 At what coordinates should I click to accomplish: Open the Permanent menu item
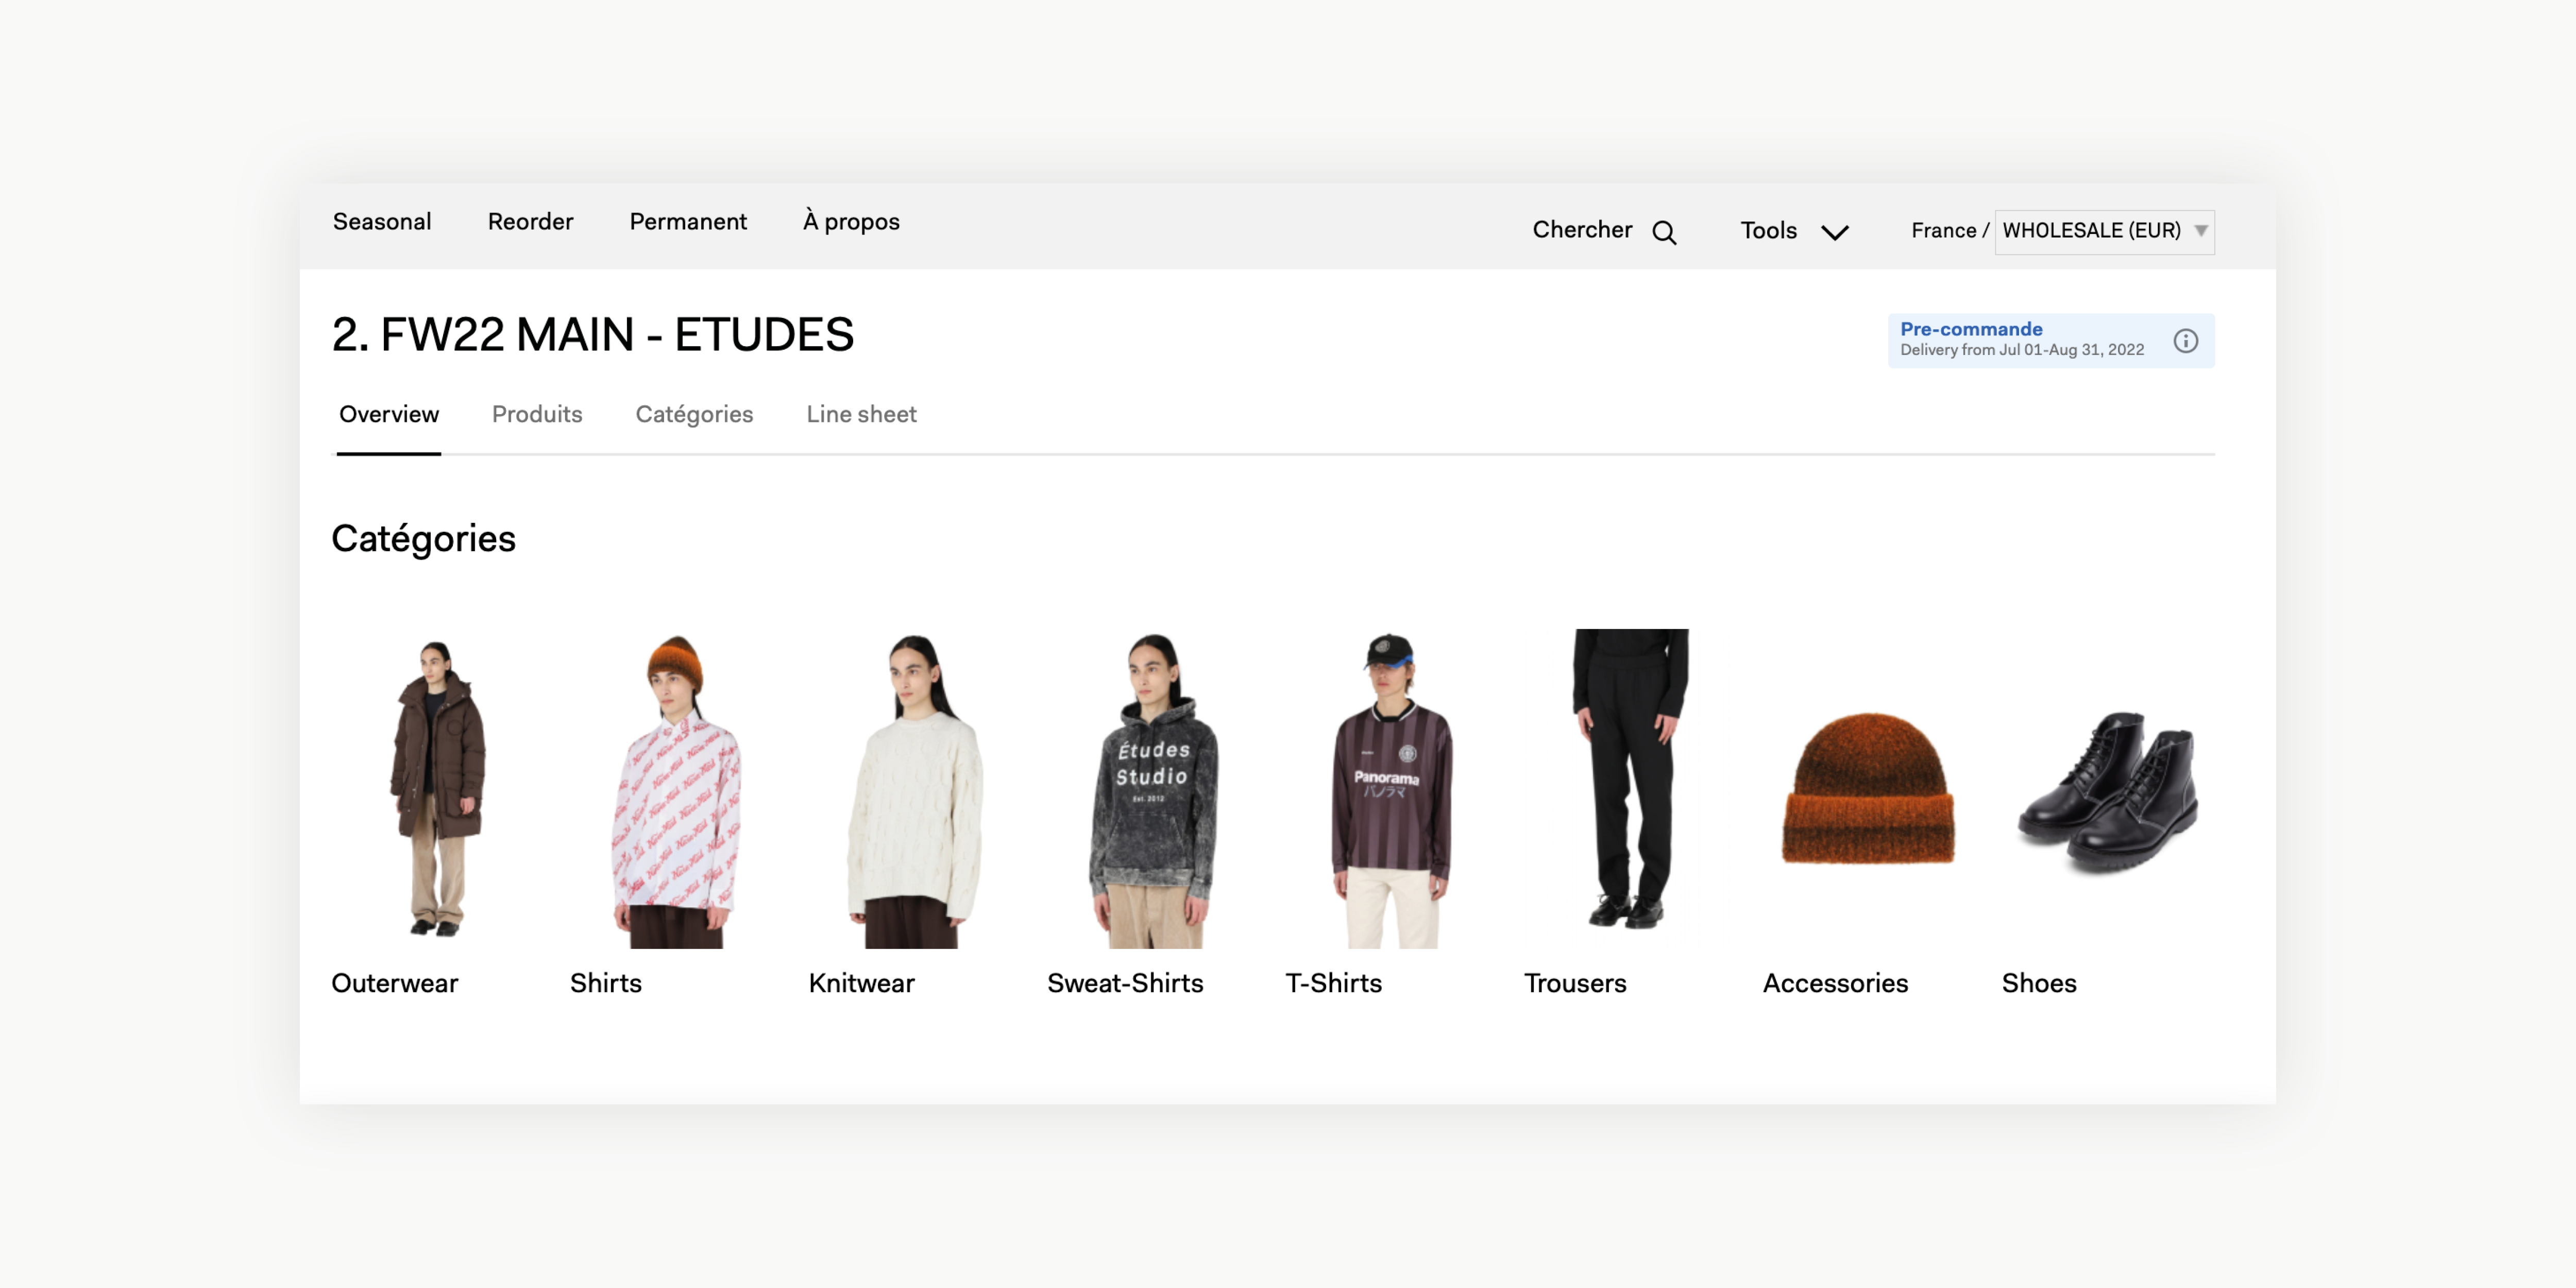click(688, 221)
